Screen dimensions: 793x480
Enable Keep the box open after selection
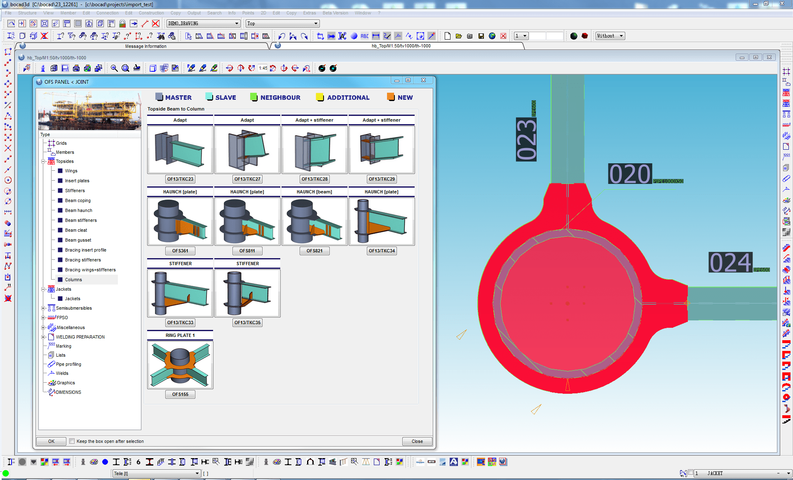72,441
